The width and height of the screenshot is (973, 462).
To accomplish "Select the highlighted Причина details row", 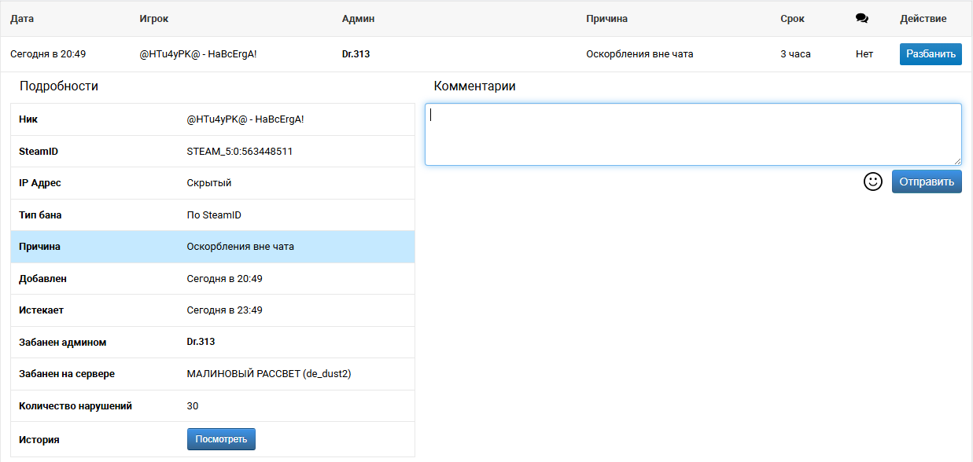I will coord(212,247).
